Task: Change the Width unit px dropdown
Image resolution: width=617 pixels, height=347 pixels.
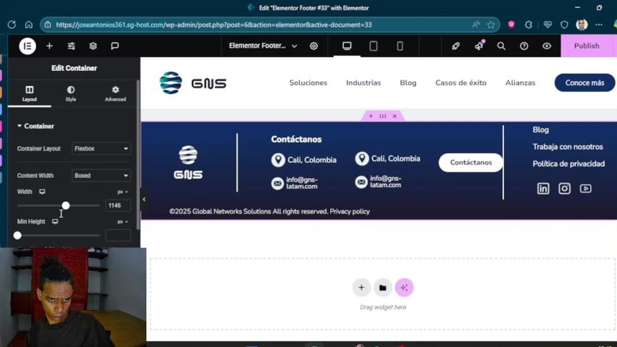Action: tap(123, 192)
